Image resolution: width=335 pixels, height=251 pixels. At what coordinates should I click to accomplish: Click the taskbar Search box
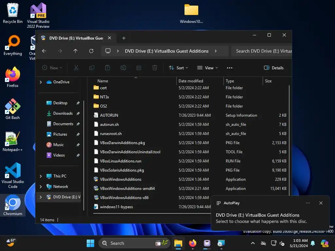click(x=134, y=243)
